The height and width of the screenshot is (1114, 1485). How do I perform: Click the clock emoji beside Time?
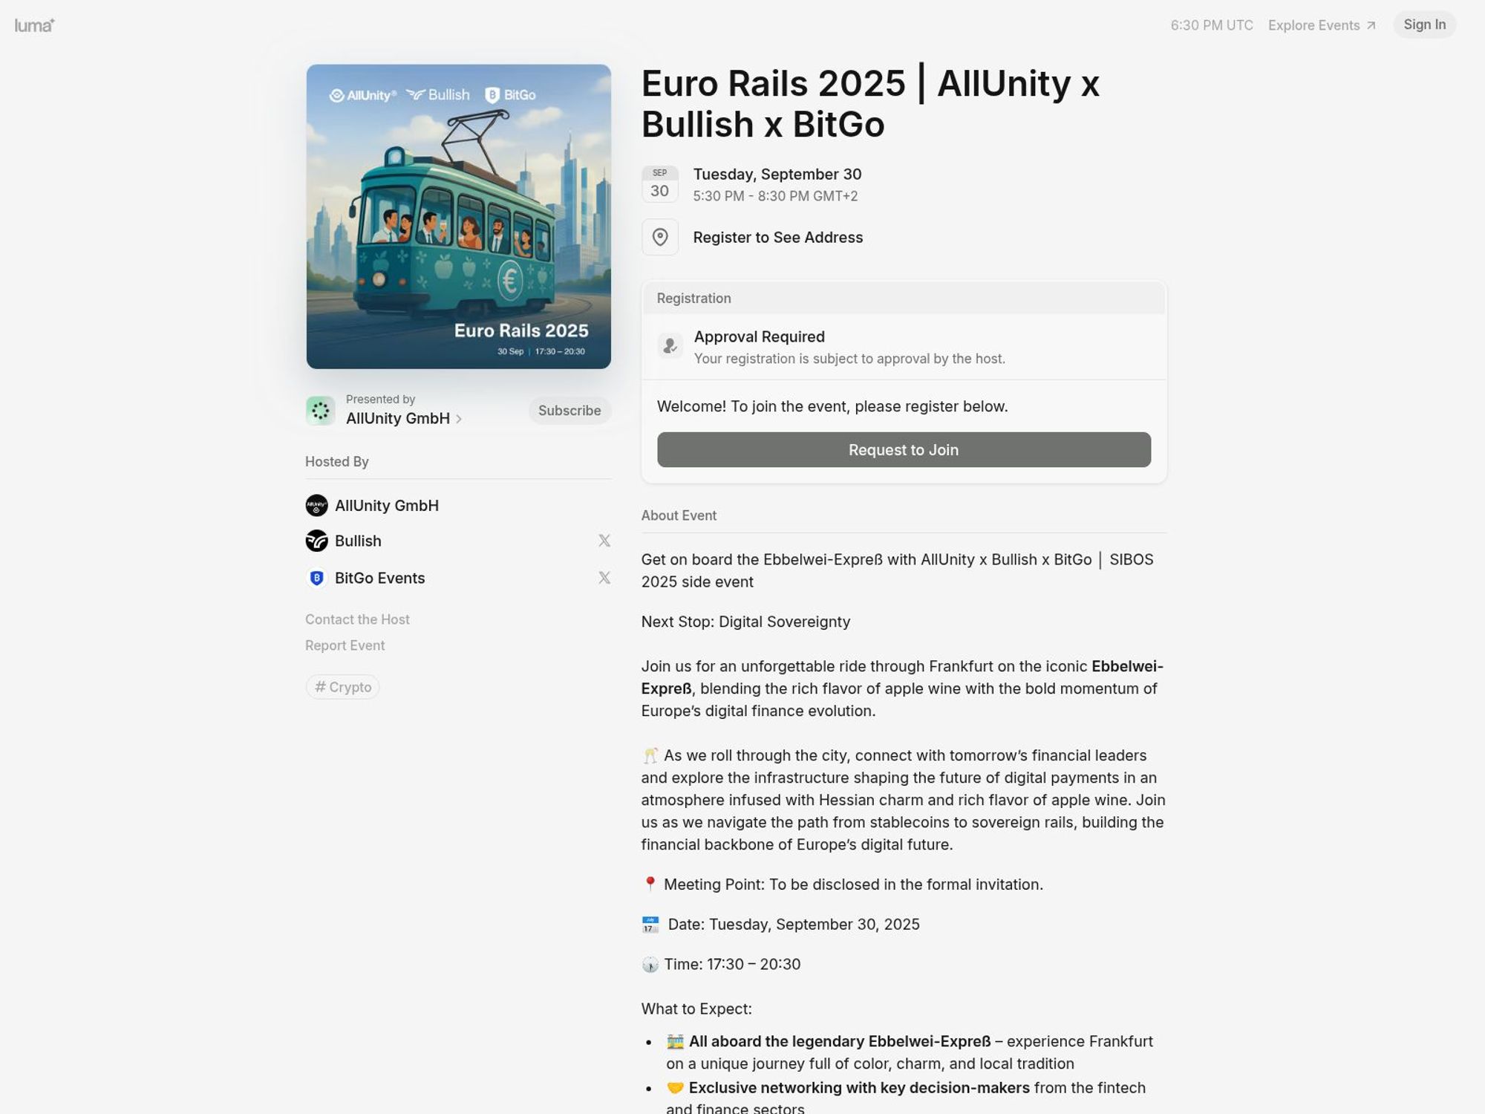[650, 965]
